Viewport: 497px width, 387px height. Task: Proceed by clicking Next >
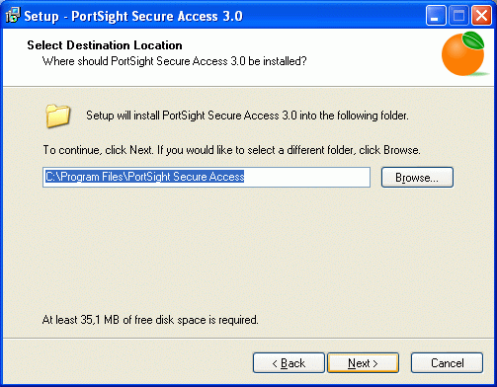point(363,363)
